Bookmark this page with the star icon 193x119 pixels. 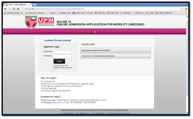[181, 9]
